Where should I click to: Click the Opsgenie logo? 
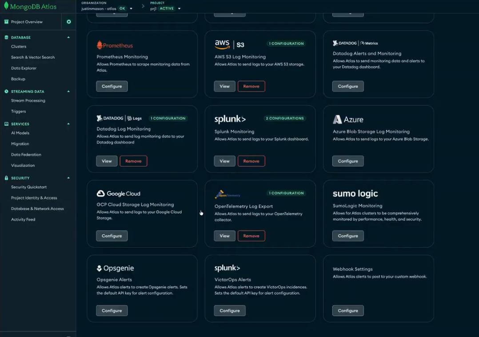pos(115,268)
